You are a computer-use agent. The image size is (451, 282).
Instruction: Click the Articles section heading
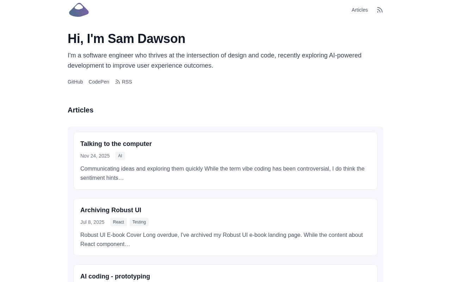coord(80,110)
